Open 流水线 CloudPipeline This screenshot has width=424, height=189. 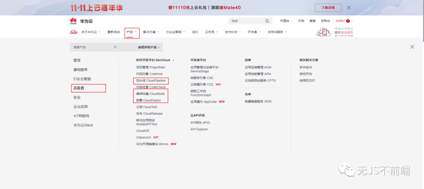(151, 80)
